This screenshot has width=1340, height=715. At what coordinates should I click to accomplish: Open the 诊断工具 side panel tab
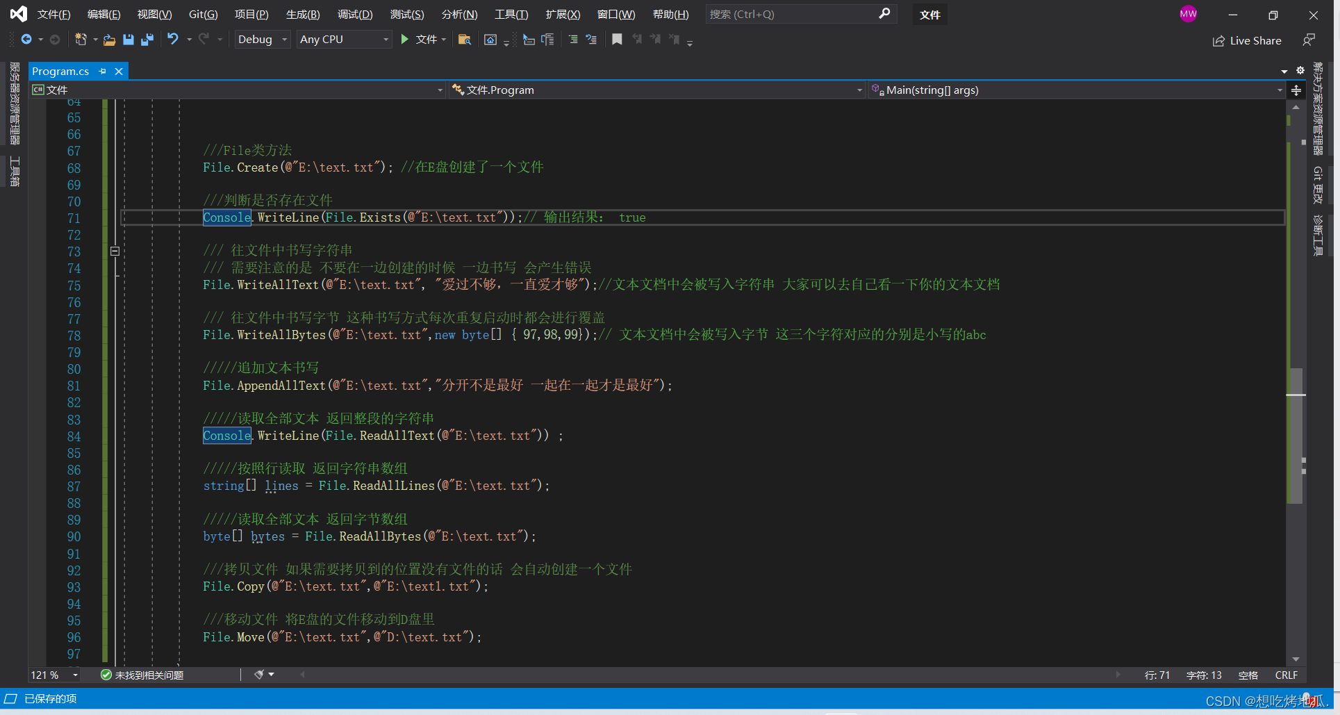pyautogui.click(x=1317, y=236)
